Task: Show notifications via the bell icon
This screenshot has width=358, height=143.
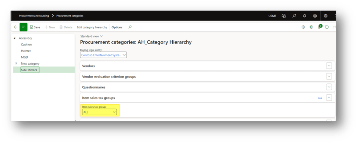Action: pyautogui.click(x=304, y=16)
